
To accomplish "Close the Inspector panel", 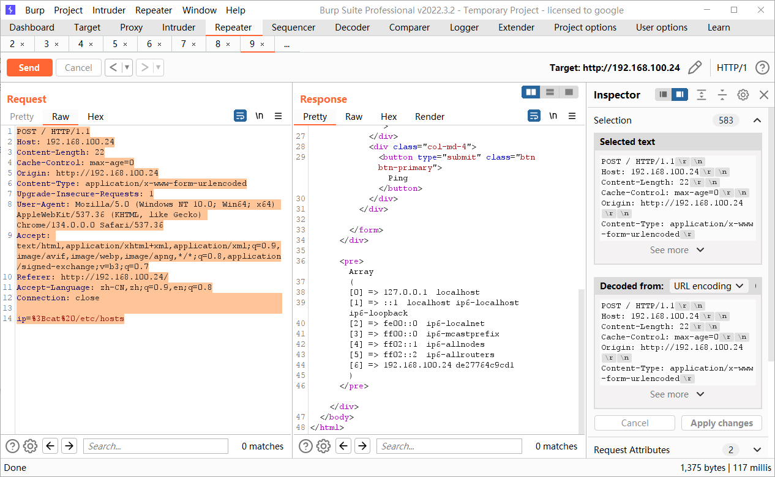I will tap(763, 95).
